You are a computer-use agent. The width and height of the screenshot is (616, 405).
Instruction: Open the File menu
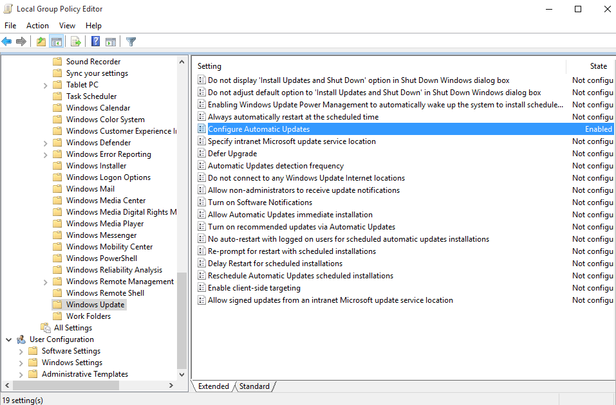pos(10,26)
